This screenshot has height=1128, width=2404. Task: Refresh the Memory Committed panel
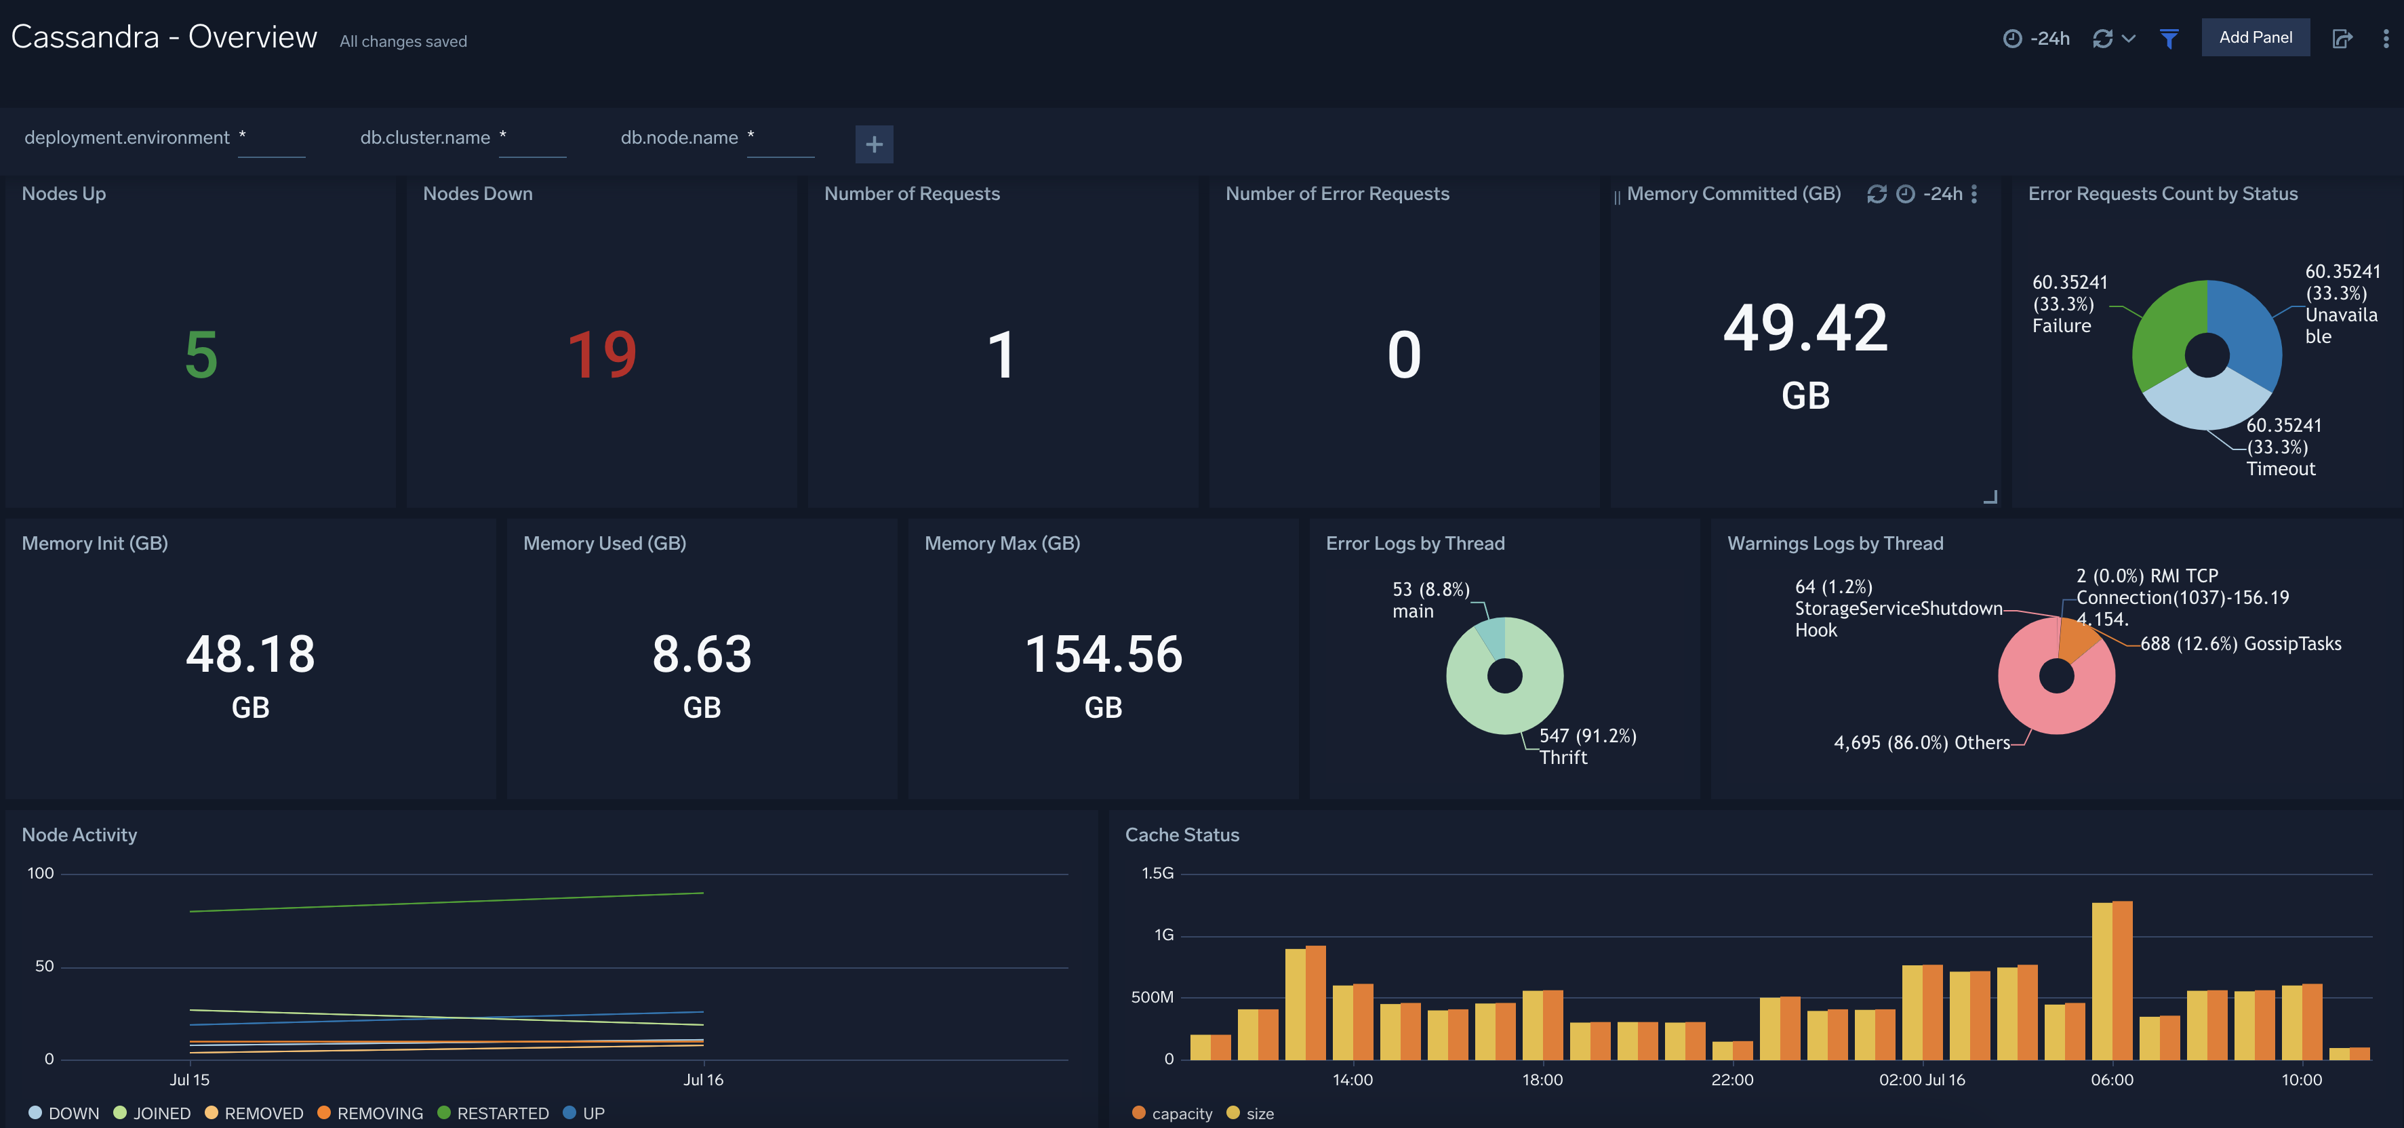click(1876, 193)
